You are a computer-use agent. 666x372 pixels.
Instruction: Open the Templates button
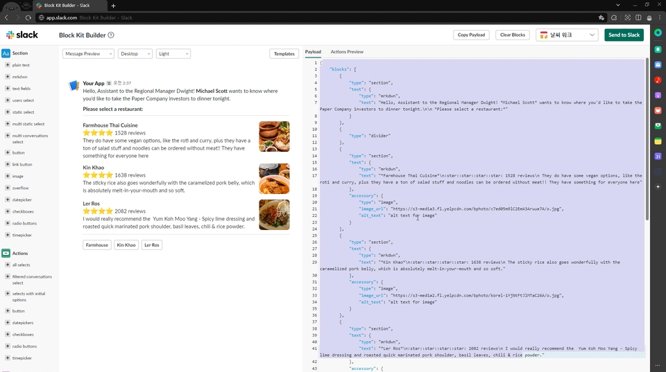point(284,54)
